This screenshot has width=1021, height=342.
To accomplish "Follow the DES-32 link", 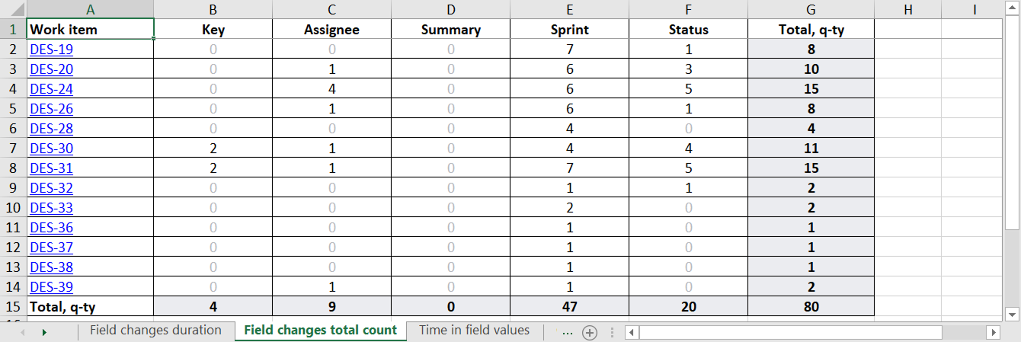I will pyautogui.click(x=51, y=188).
